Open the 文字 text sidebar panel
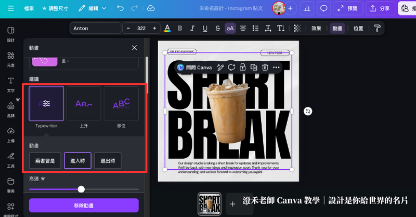 tap(10, 85)
